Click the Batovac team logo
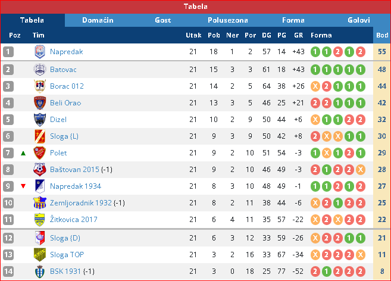 pyautogui.click(x=40, y=70)
